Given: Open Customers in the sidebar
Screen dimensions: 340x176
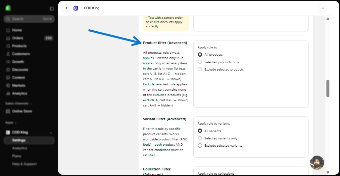Looking at the screenshot, I should pos(21,54).
